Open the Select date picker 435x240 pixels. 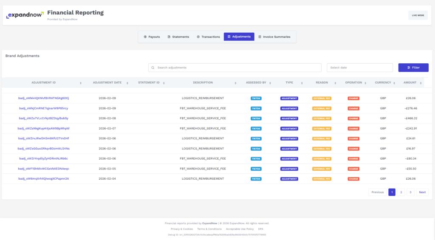click(359, 68)
